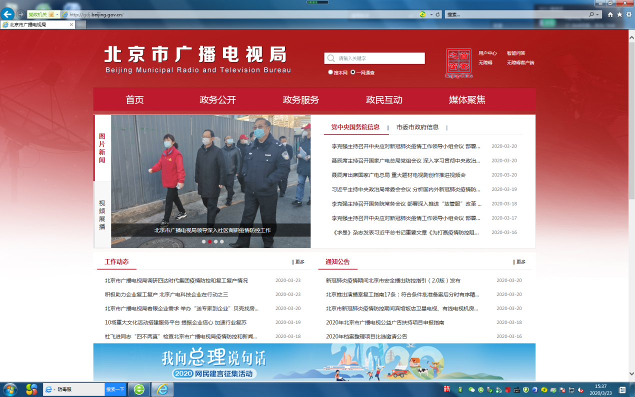Open the 首页 navigation menu item

134,99
